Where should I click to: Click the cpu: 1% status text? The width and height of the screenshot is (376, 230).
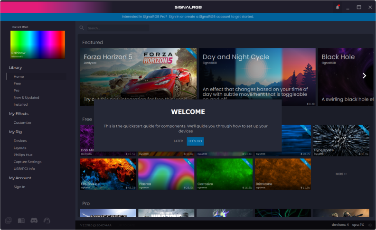coord(358,225)
